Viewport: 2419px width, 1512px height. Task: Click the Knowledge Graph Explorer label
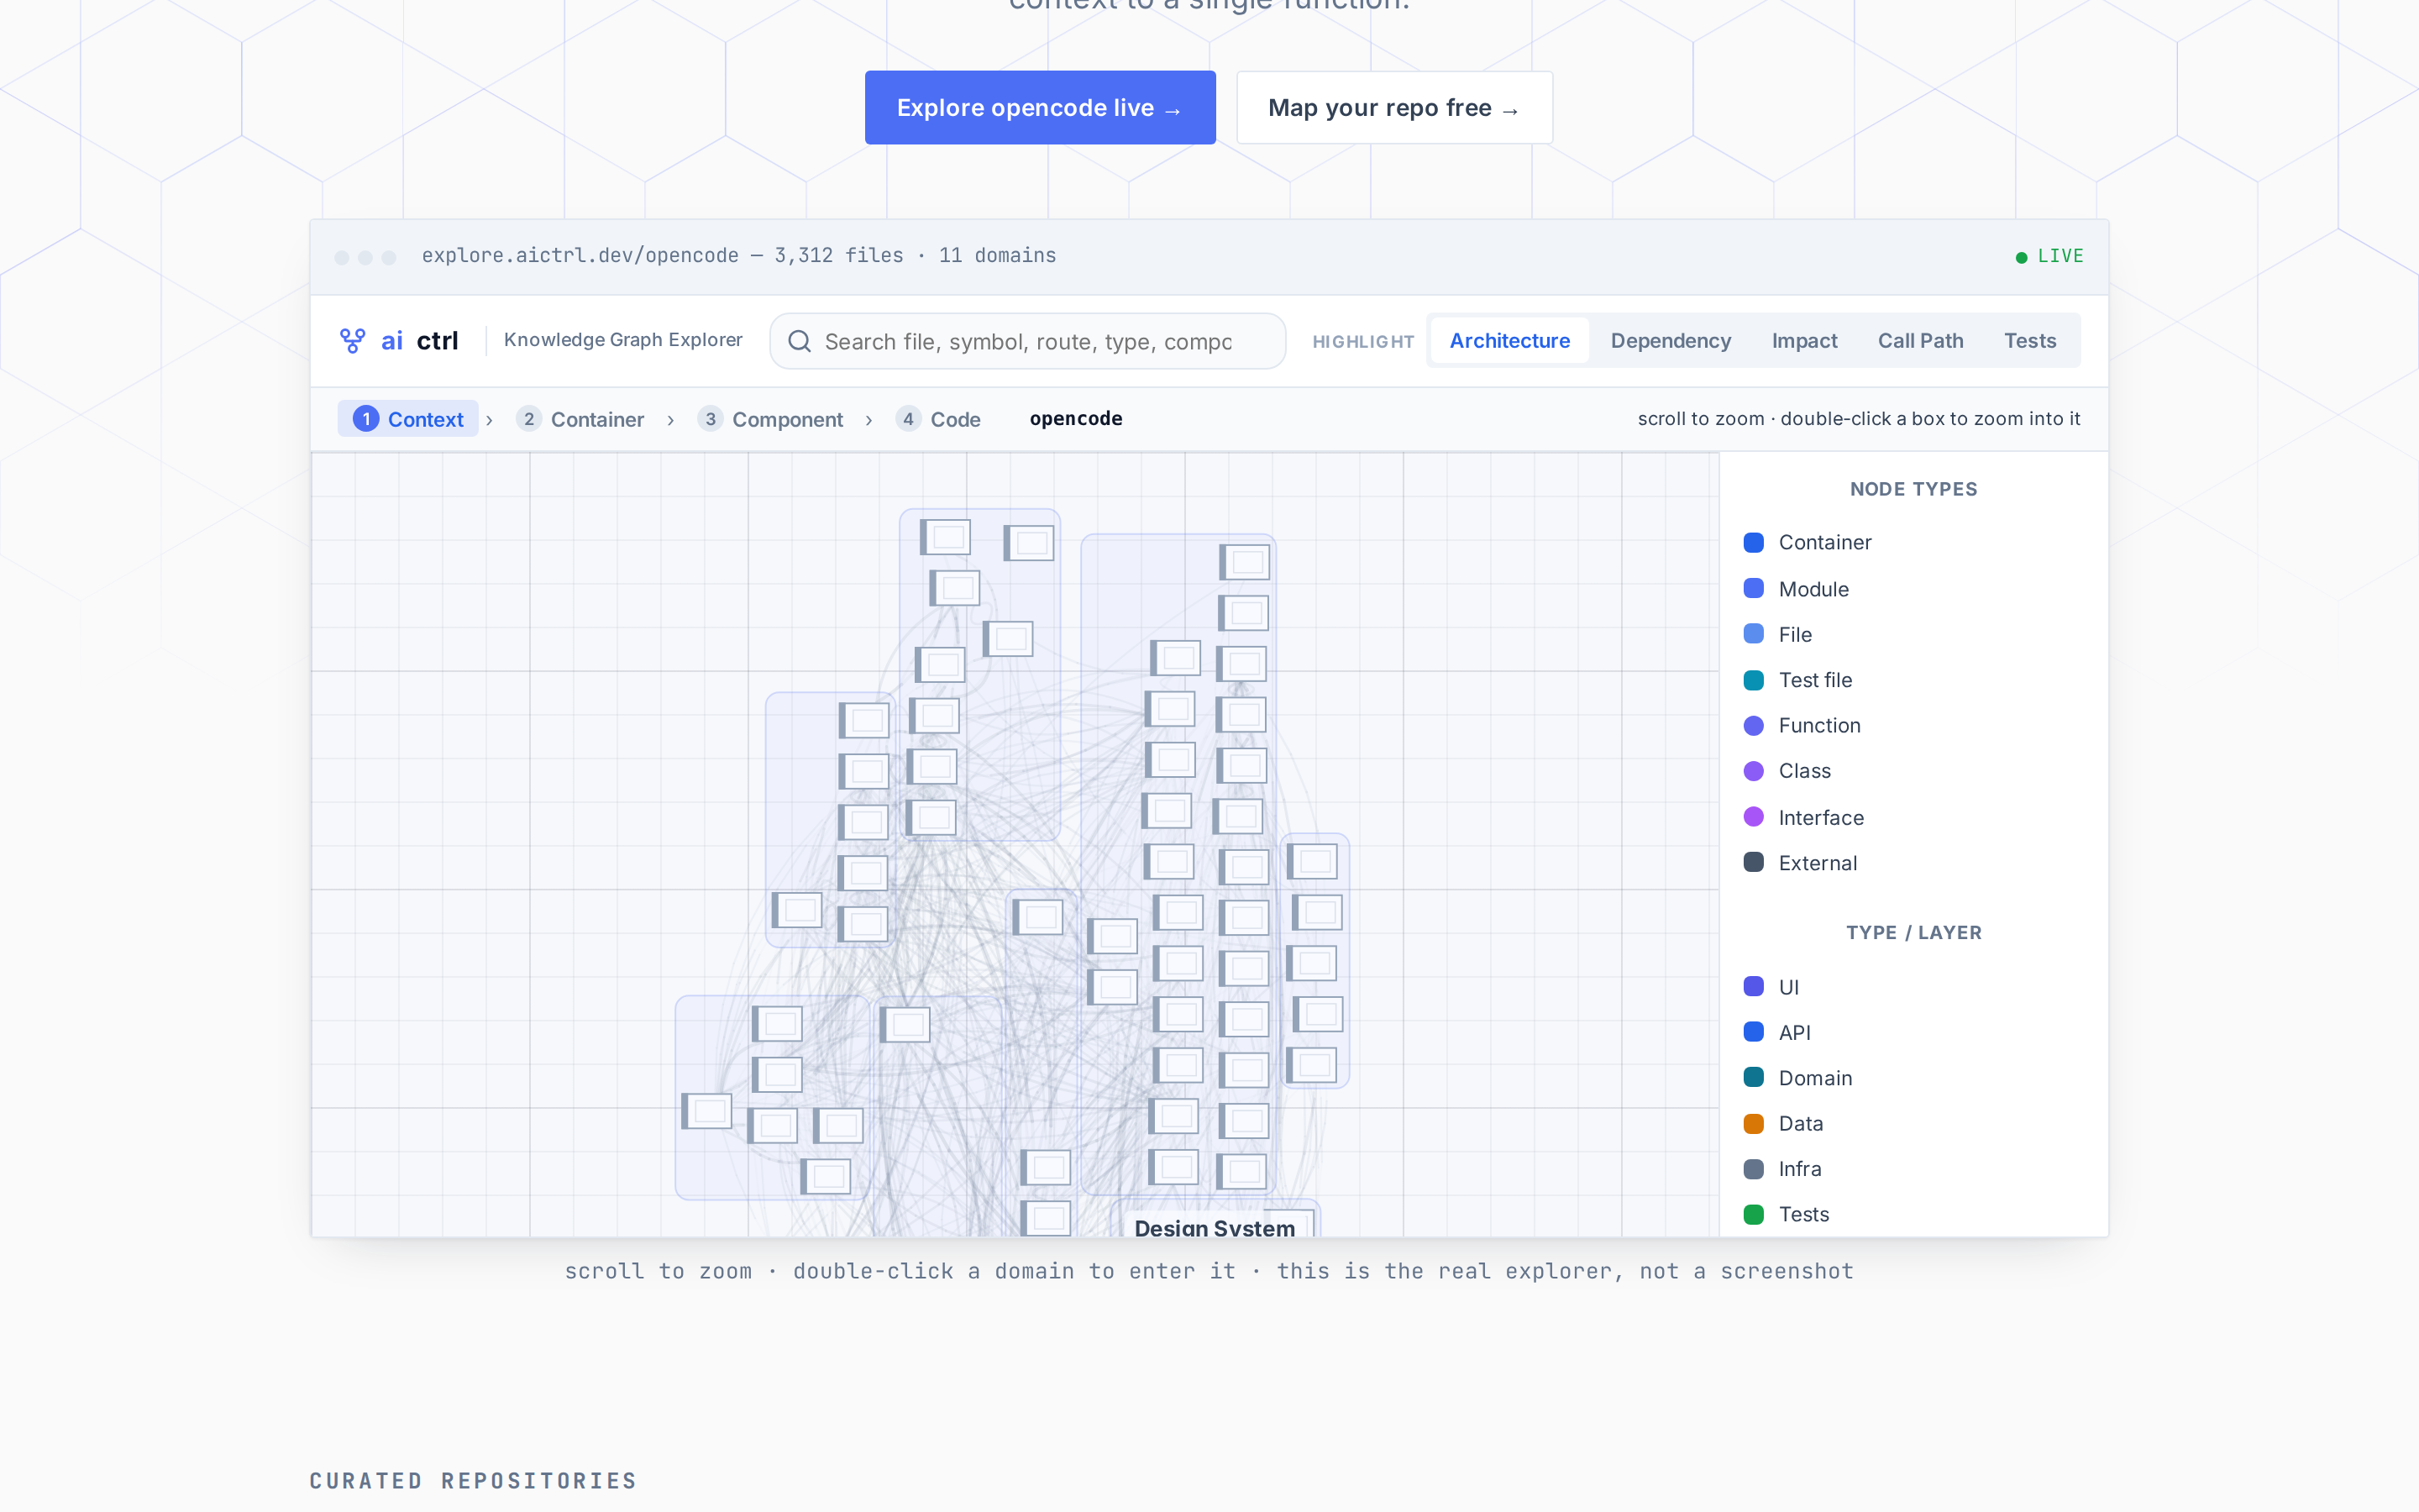point(622,340)
